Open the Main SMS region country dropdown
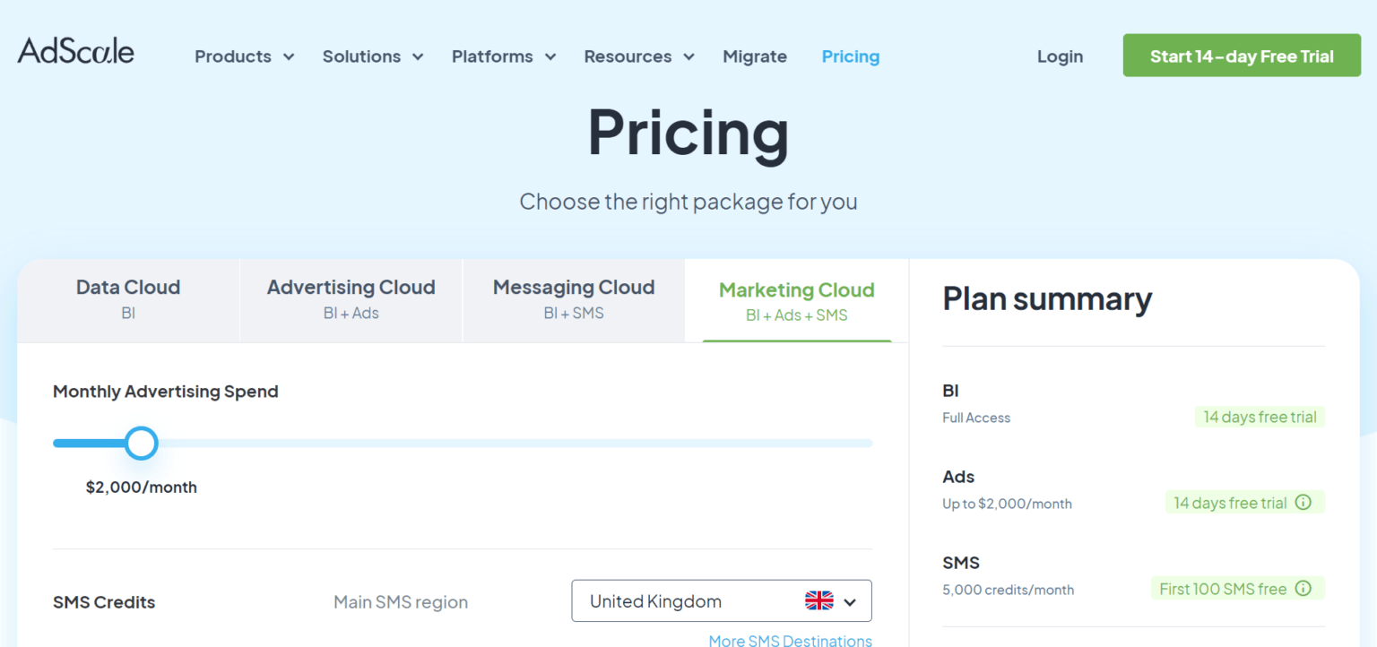Screen dimensions: 1377x647 [x=721, y=600]
